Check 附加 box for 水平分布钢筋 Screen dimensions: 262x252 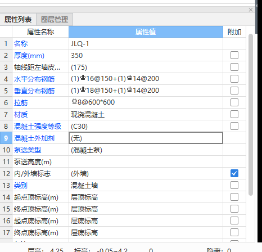(x=234, y=79)
